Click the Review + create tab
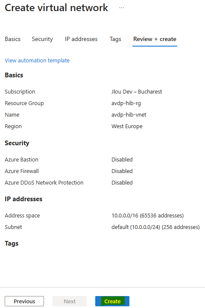Screen dimensions: 205x308 tap(155, 39)
